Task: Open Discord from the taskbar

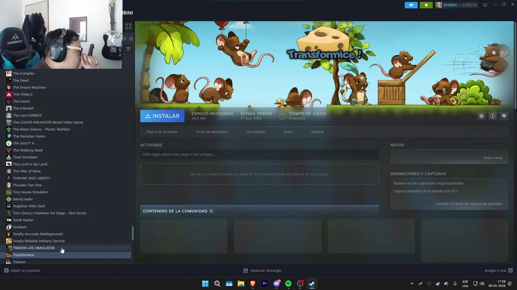Action: click(x=277, y=284)
